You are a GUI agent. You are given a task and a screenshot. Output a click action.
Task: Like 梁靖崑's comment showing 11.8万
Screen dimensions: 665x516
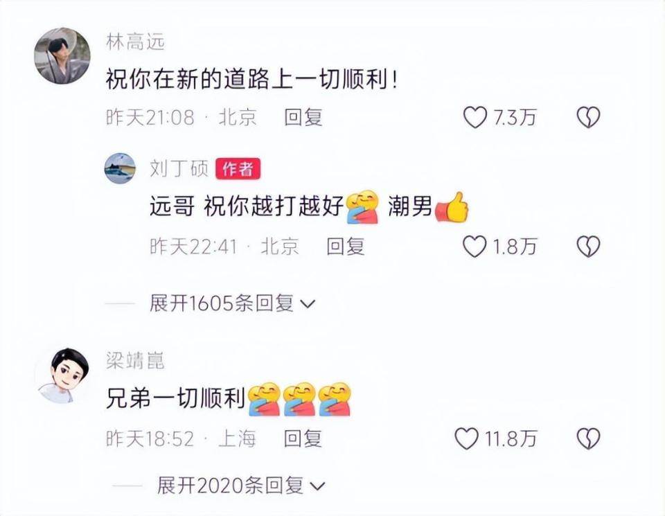coord(466,438)
